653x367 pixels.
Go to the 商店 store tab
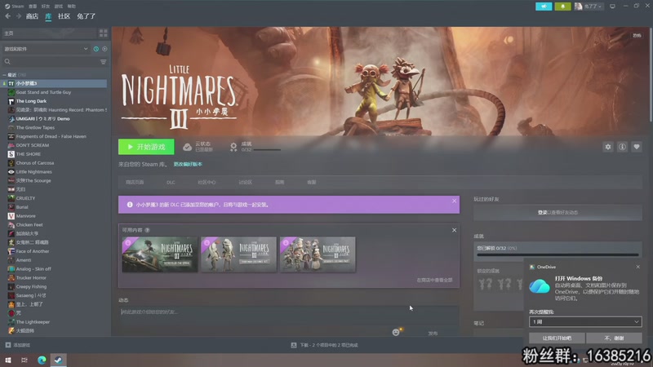pyautogui.click(x=32, y=16)
